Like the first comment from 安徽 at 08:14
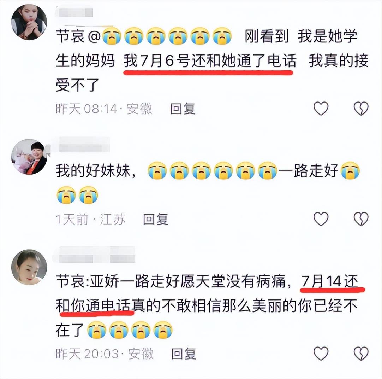 pyautogui.click(x=321, y=108)
